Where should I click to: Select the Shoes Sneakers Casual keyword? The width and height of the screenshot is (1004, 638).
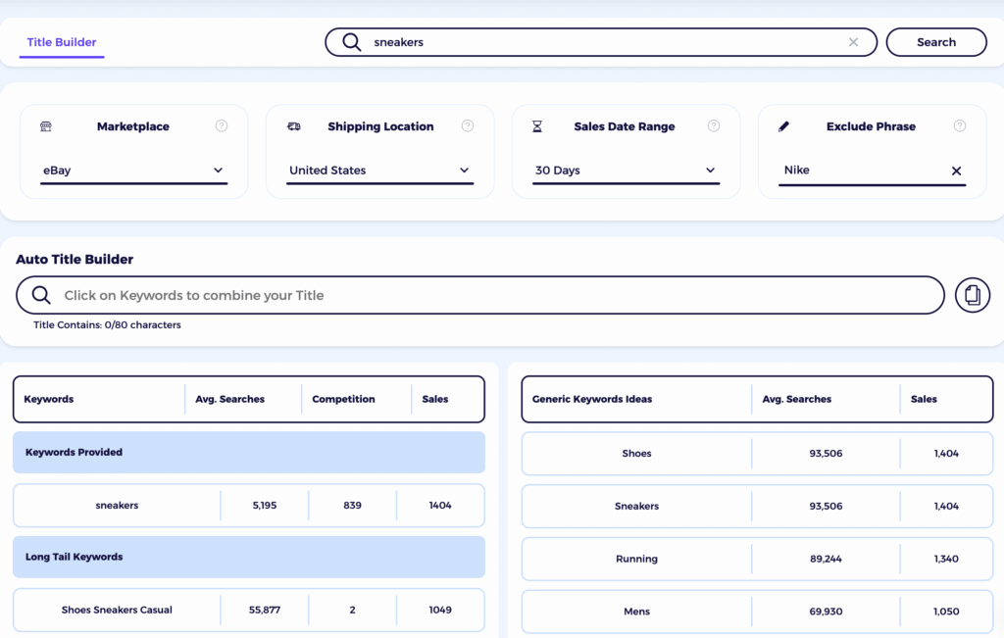(116, 609)
